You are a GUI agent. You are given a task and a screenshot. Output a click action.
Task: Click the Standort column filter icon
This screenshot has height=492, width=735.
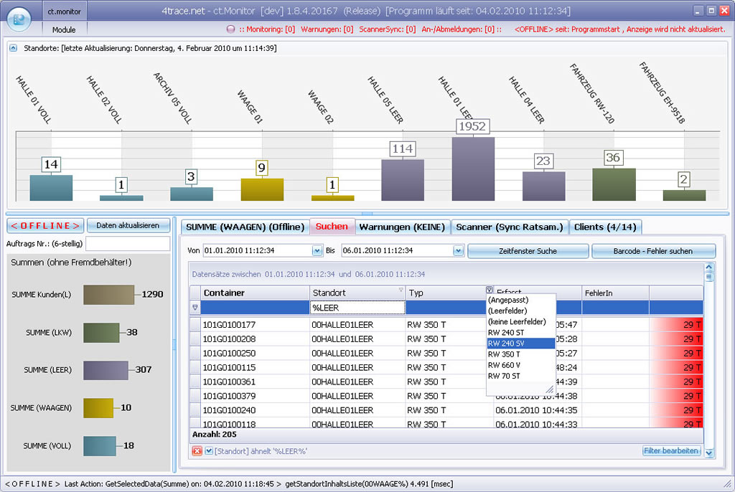click(401, 290)
